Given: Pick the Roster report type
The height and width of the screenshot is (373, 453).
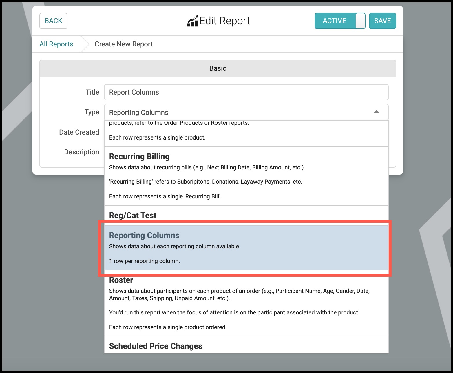Looking at the screenshot, I should [x=246, y=303].
